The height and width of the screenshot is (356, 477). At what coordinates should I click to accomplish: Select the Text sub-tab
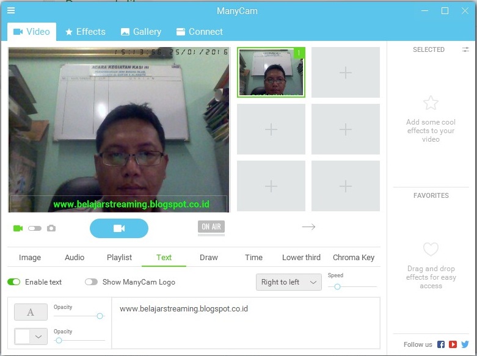tap(164, 258)
